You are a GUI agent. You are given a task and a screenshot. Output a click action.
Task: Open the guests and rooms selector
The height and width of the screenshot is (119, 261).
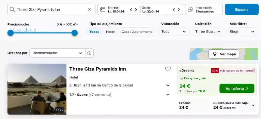pos(204,9)
